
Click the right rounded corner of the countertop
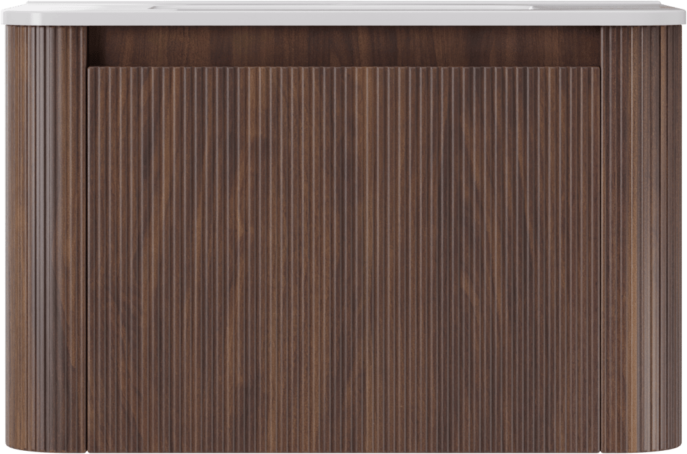click(679, 14)
